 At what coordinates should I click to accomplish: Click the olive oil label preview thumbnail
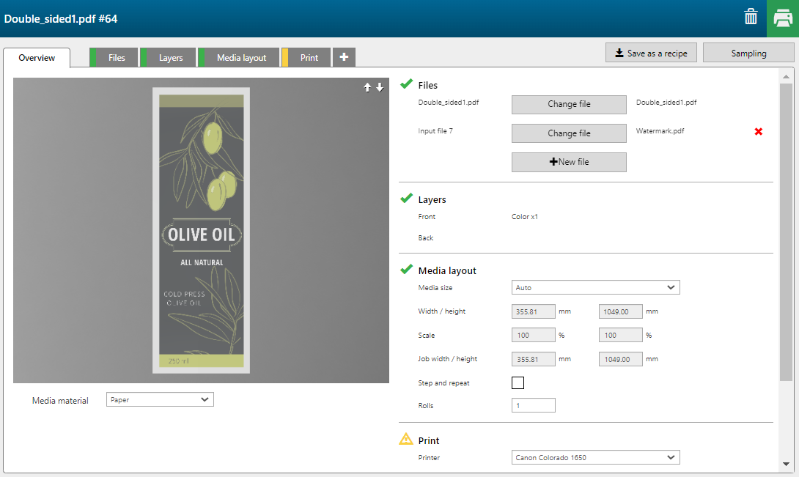pyautogui.click(x=201, y=230)
